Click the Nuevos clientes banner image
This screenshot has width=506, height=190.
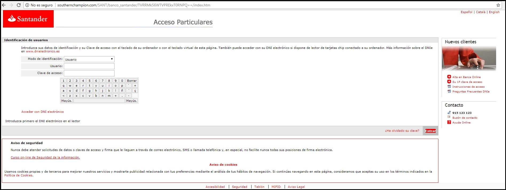(x=469, y=58)
